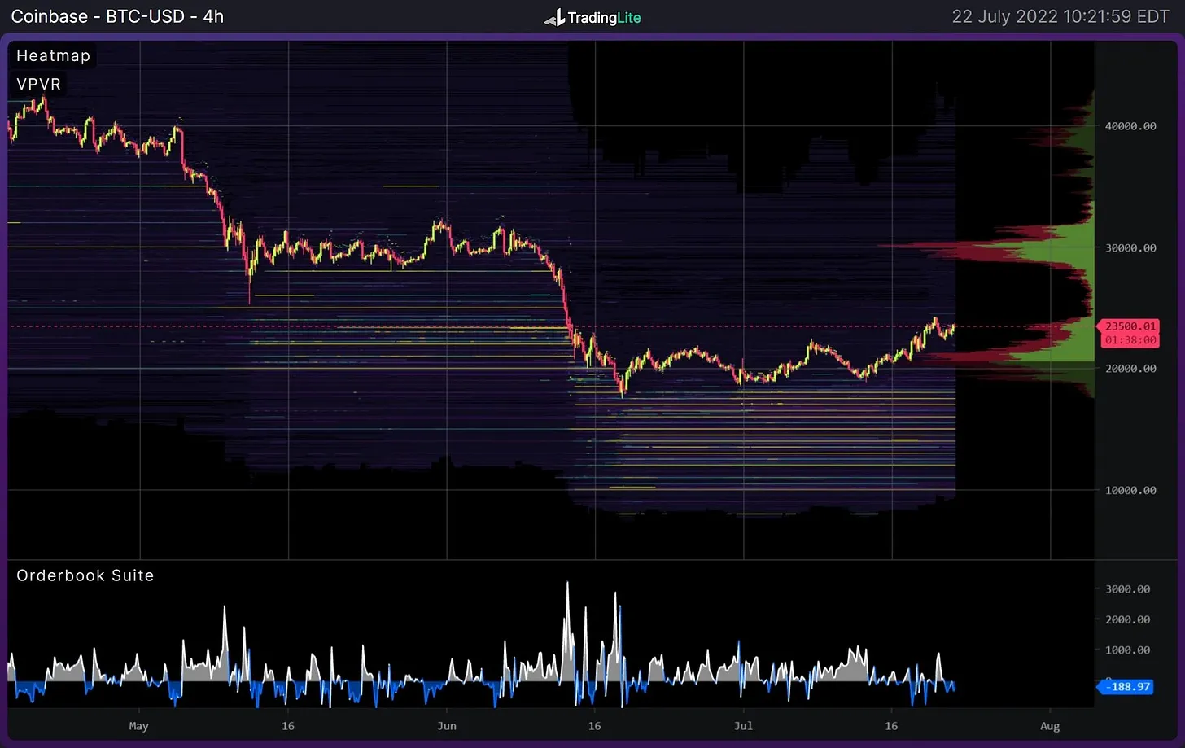
Task: Click the 30000.00 price axis label
Action: click(x=1130, y=247)
